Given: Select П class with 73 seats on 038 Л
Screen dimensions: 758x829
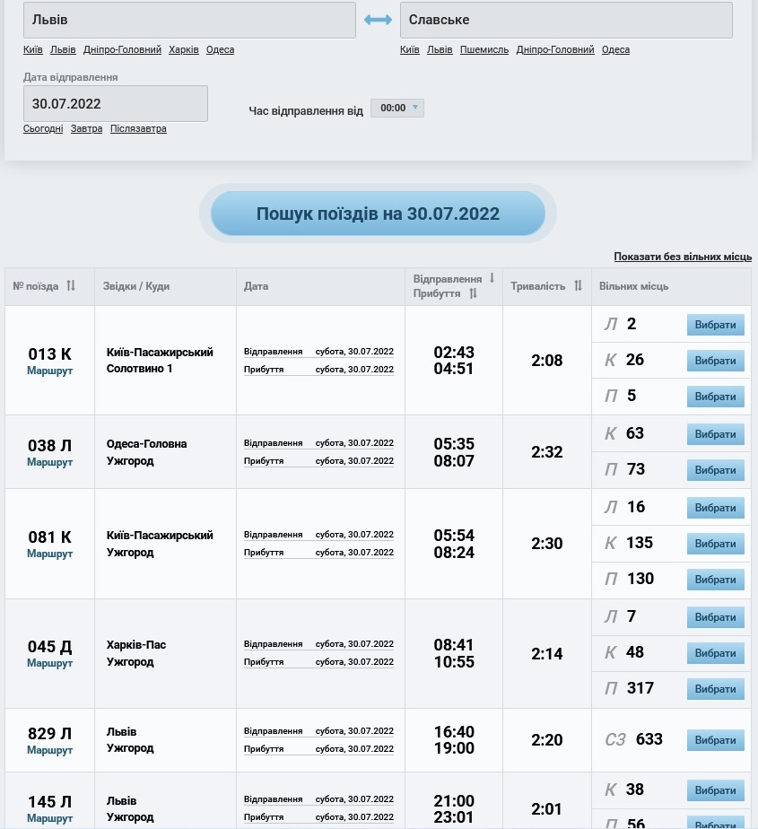Looking at the screenshot, I should tap(715, 470).
